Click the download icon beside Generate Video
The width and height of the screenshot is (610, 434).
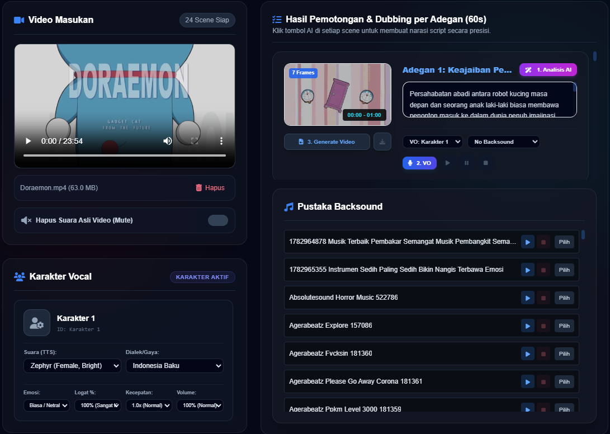[x=382, y=141]
